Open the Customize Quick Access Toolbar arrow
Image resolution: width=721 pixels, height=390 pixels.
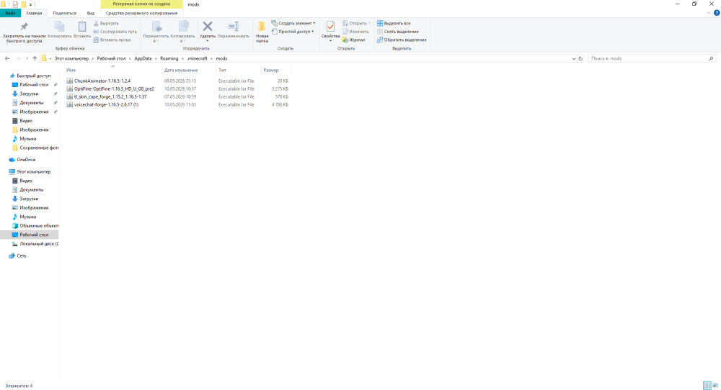click(31, 4)
